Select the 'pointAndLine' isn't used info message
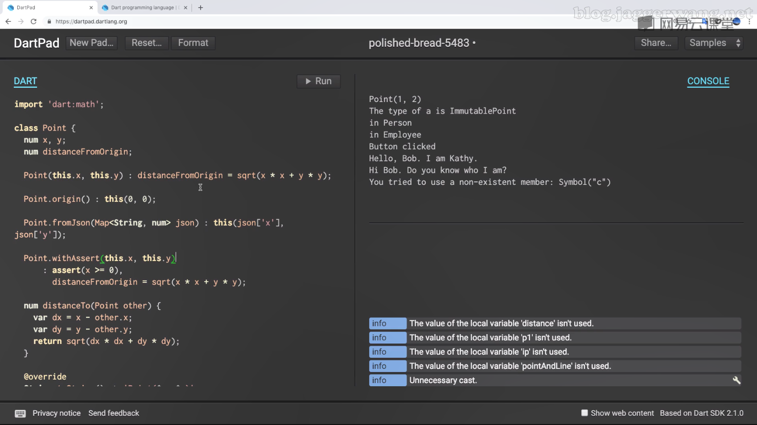The height and width of the screenshot is (425, 757). pos(555,366)
